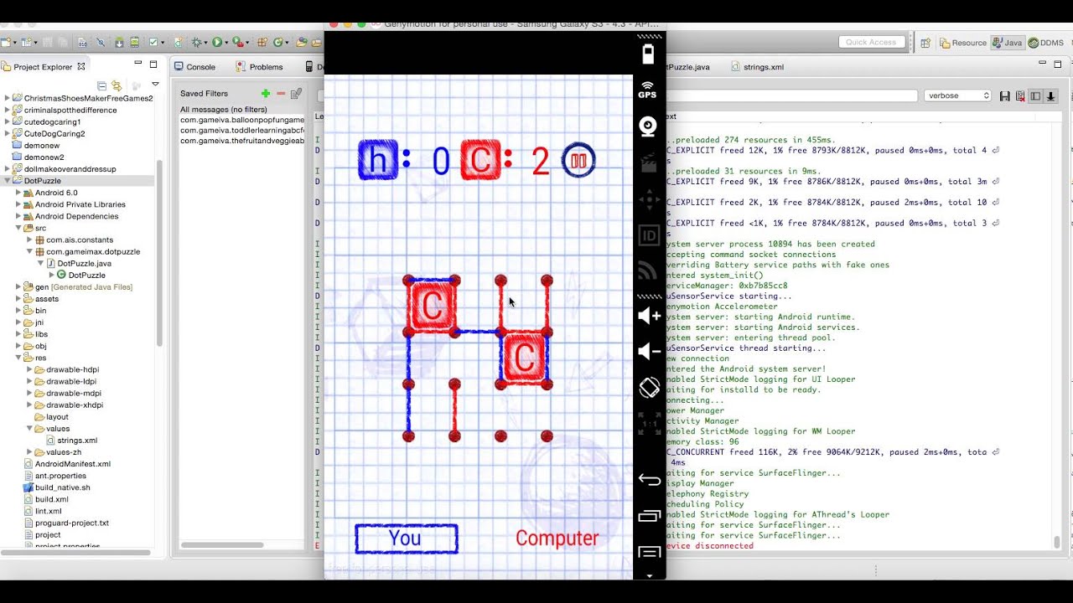
Task: Expand the ChristmasShoesMakerFreeGames2 project
Action: (8, 98)
